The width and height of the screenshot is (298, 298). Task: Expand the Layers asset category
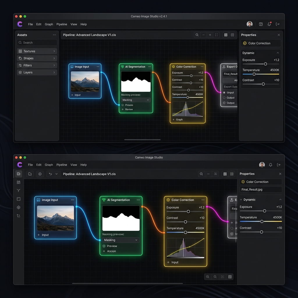[x=37, y=72]
